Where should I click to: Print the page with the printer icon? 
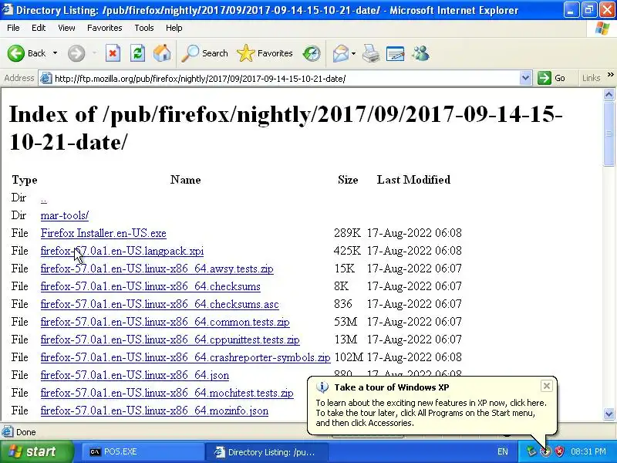click(371, 53)
